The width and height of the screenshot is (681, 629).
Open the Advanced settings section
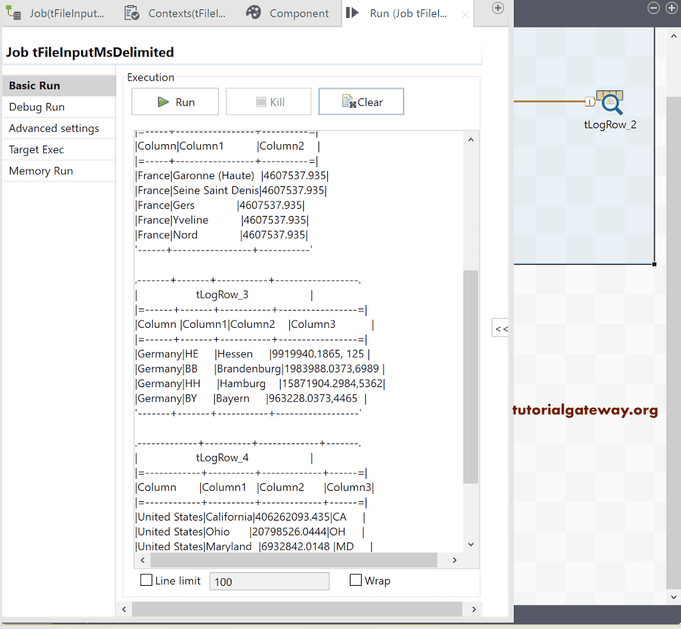(53, 128)
